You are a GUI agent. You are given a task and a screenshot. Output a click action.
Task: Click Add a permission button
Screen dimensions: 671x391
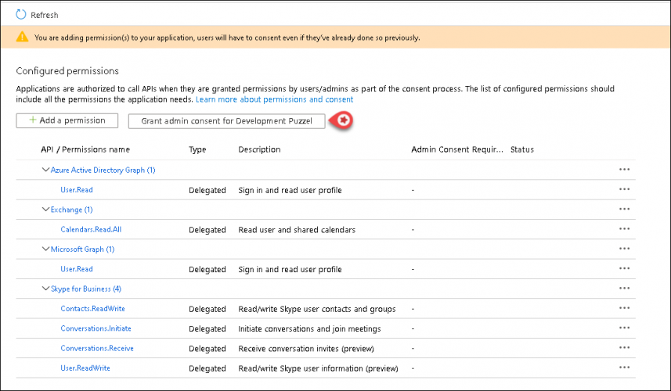[67, 120]
